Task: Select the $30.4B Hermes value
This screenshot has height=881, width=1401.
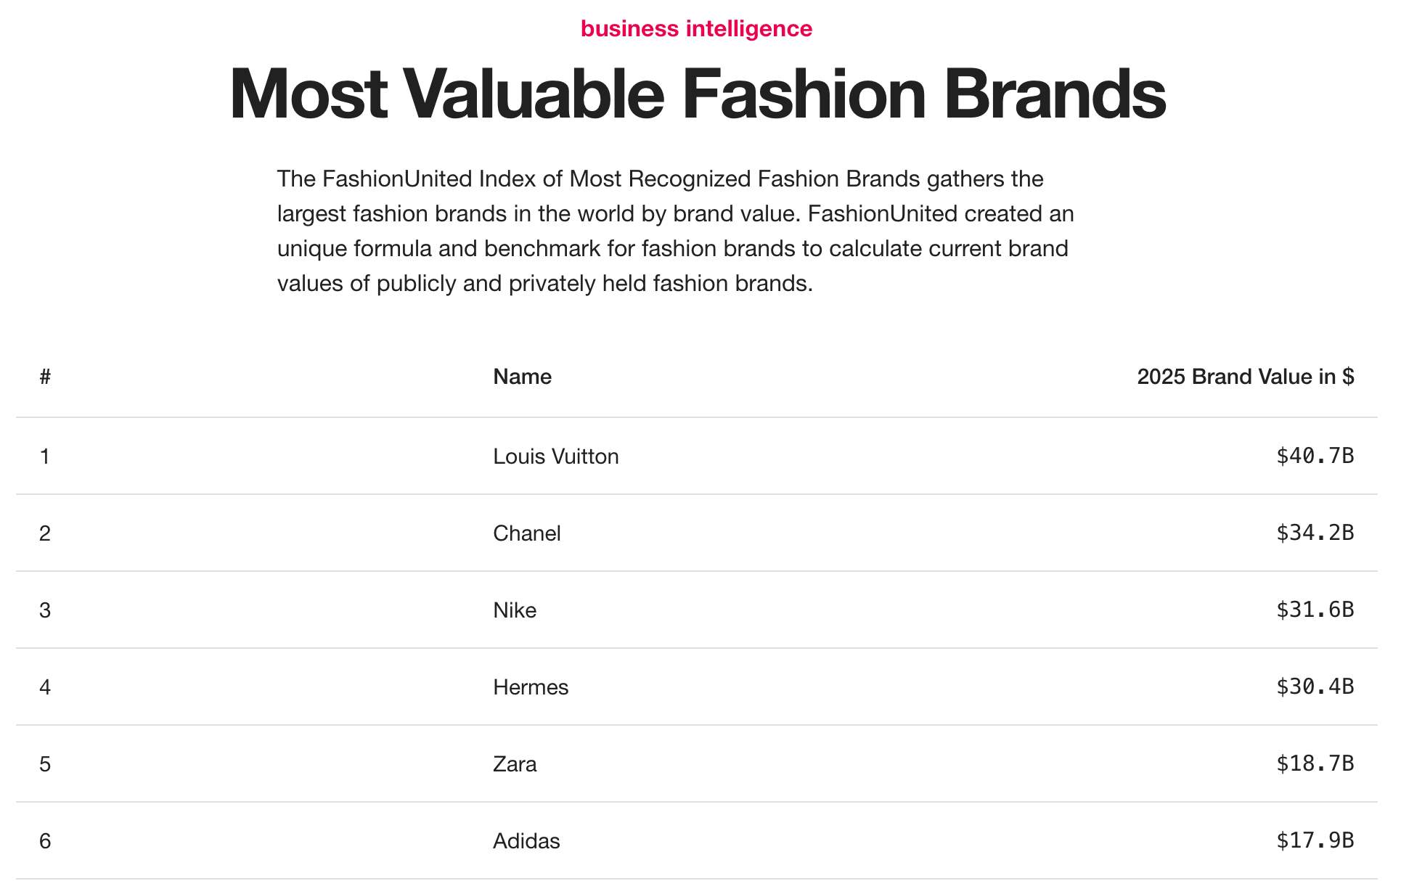Action: click(1315, 687)
